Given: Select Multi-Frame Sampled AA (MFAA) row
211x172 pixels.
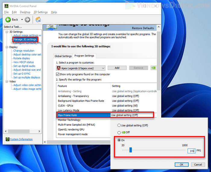Looking at the screenshot, I should (84, 125).
